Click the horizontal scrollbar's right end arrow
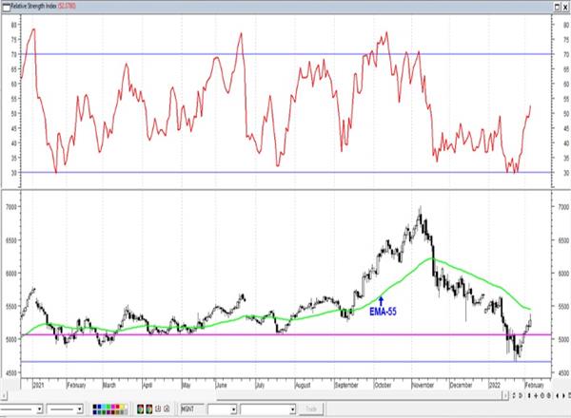This screenshot has width=571, height=418. pos(505,396)
